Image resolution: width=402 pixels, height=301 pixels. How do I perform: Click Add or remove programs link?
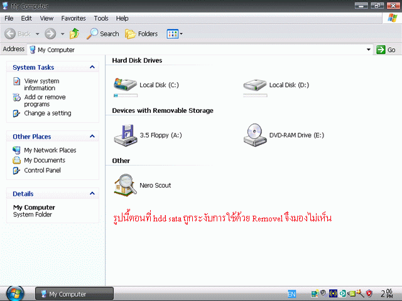(x=45, y=100)
